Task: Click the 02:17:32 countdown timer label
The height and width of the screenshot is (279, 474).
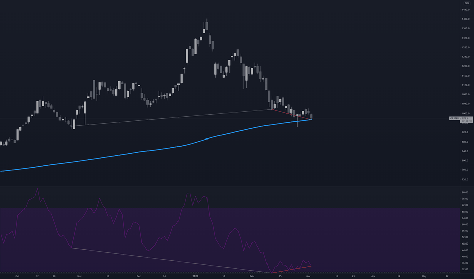Action: pos(466,121)
